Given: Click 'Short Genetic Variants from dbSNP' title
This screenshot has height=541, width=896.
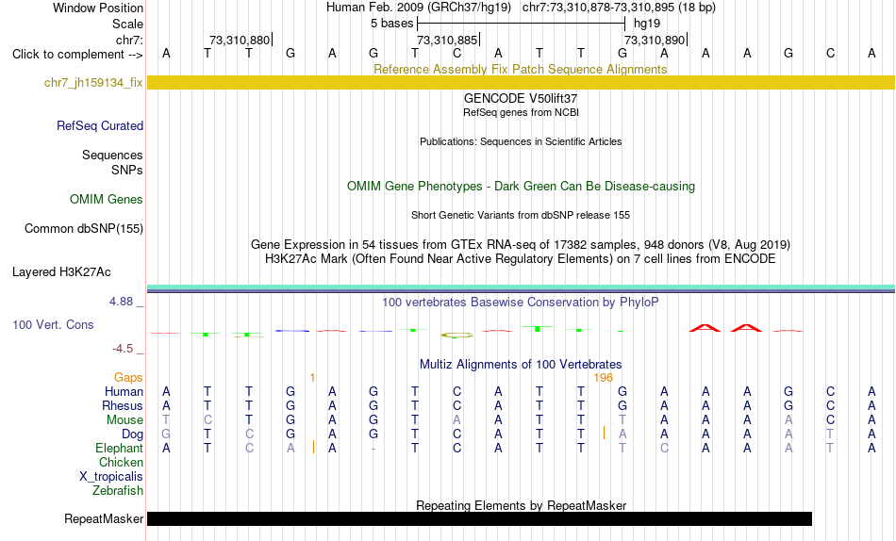Looking at the screenshot, I should point(521,216).
